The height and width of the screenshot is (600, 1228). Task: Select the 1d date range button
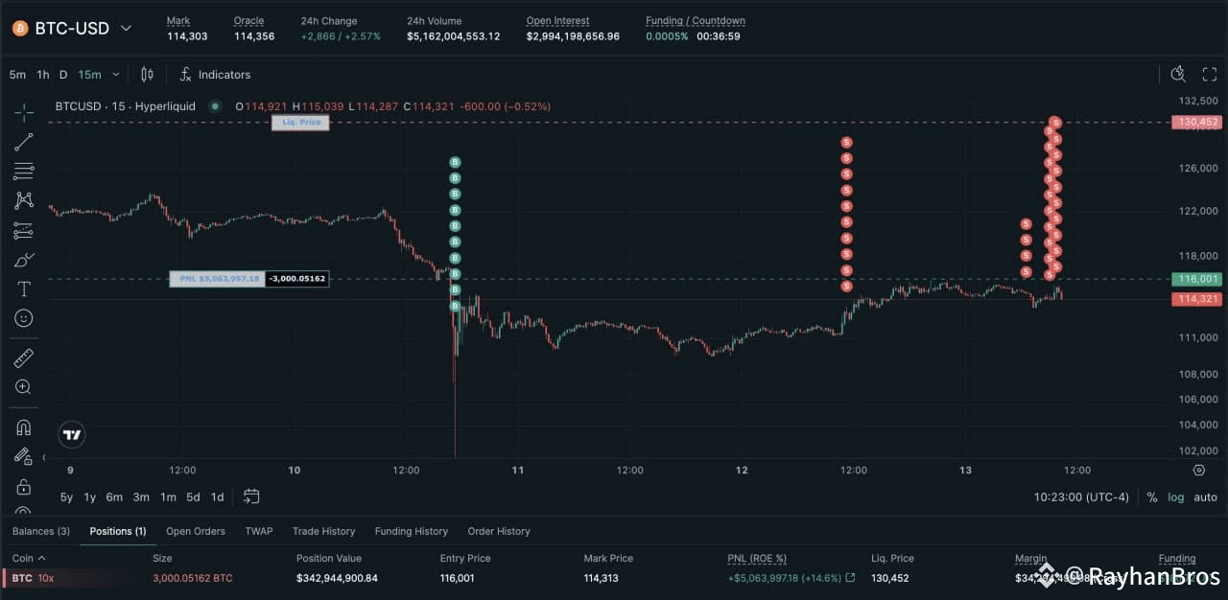(217, 497)
